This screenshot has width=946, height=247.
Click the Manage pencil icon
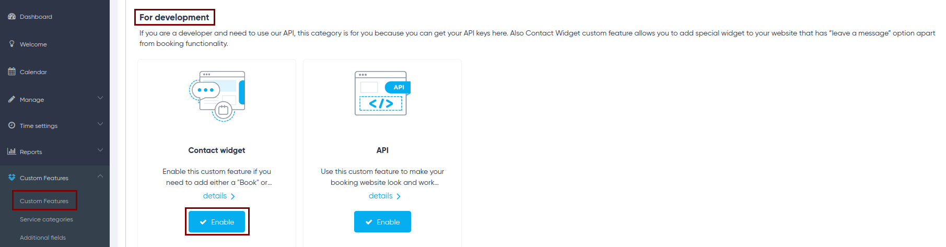coord(11,99)
